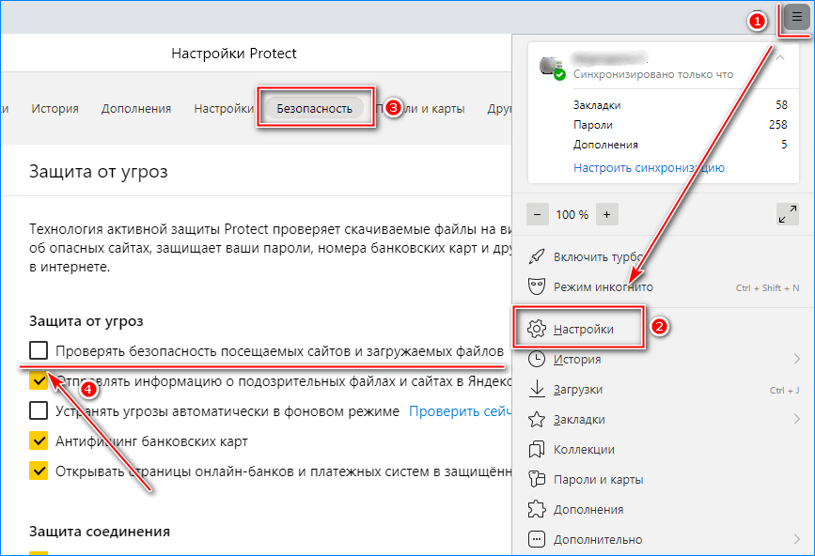Image resolution: width=815 pixels, height=556 pixels.
Task: Click the Incognito mask icon
Action: (x=537, y=286)
